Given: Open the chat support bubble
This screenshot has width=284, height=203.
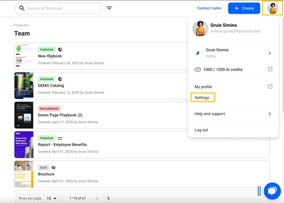Looking at the screenshot, I should [x=272, y=191].
